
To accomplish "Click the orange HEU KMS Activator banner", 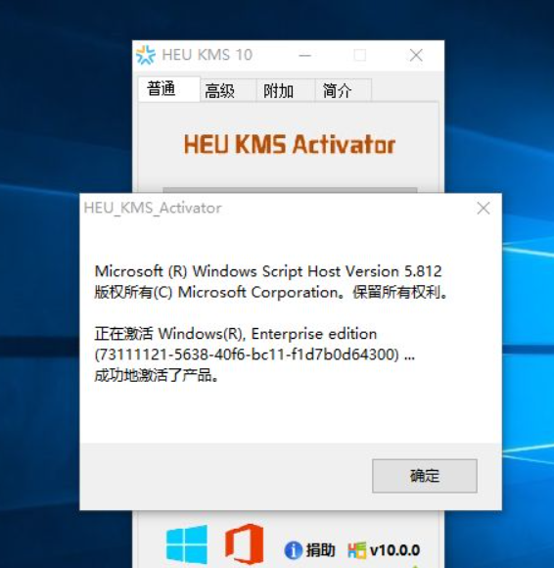I will click(x=290, y=144).
